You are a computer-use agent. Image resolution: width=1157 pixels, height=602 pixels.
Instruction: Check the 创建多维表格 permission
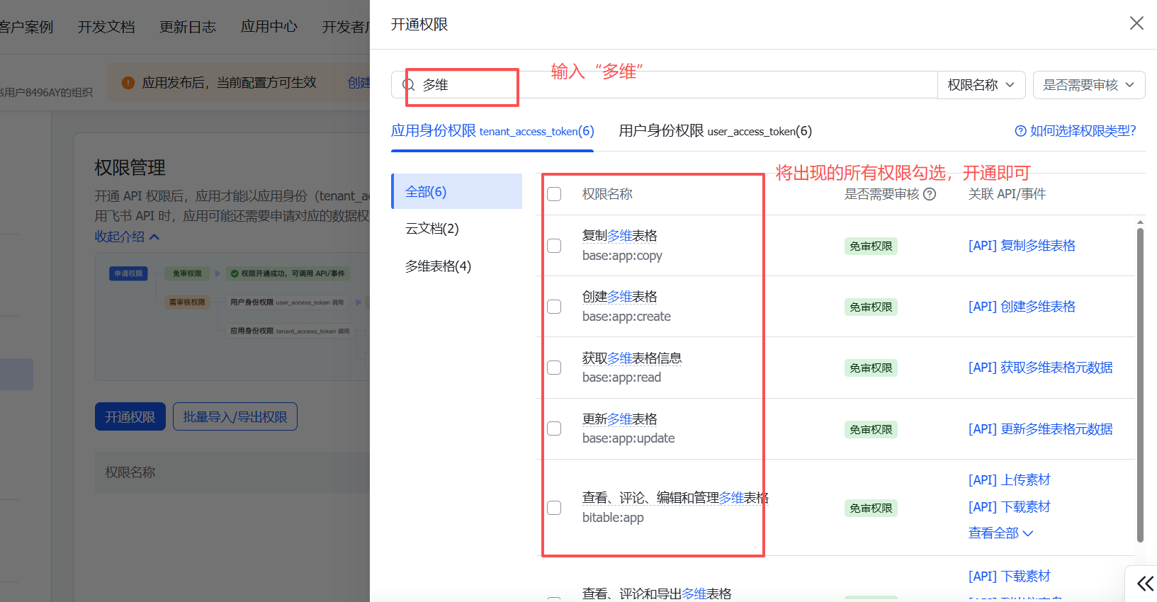coord(554,307)
